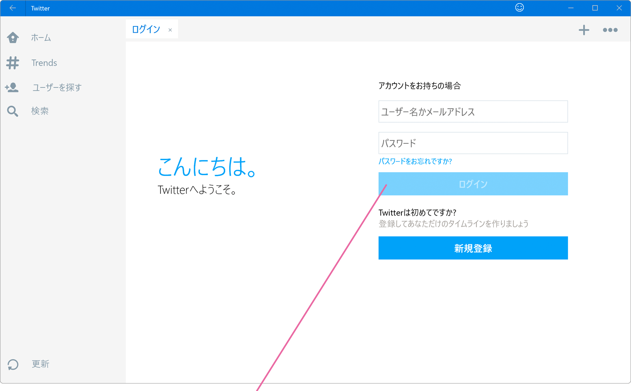Image resolution: width=631 pixels, height=391 pixels.
Task: Click パスワードをお忘れですか? link
Action: click(x=415, y=161)
